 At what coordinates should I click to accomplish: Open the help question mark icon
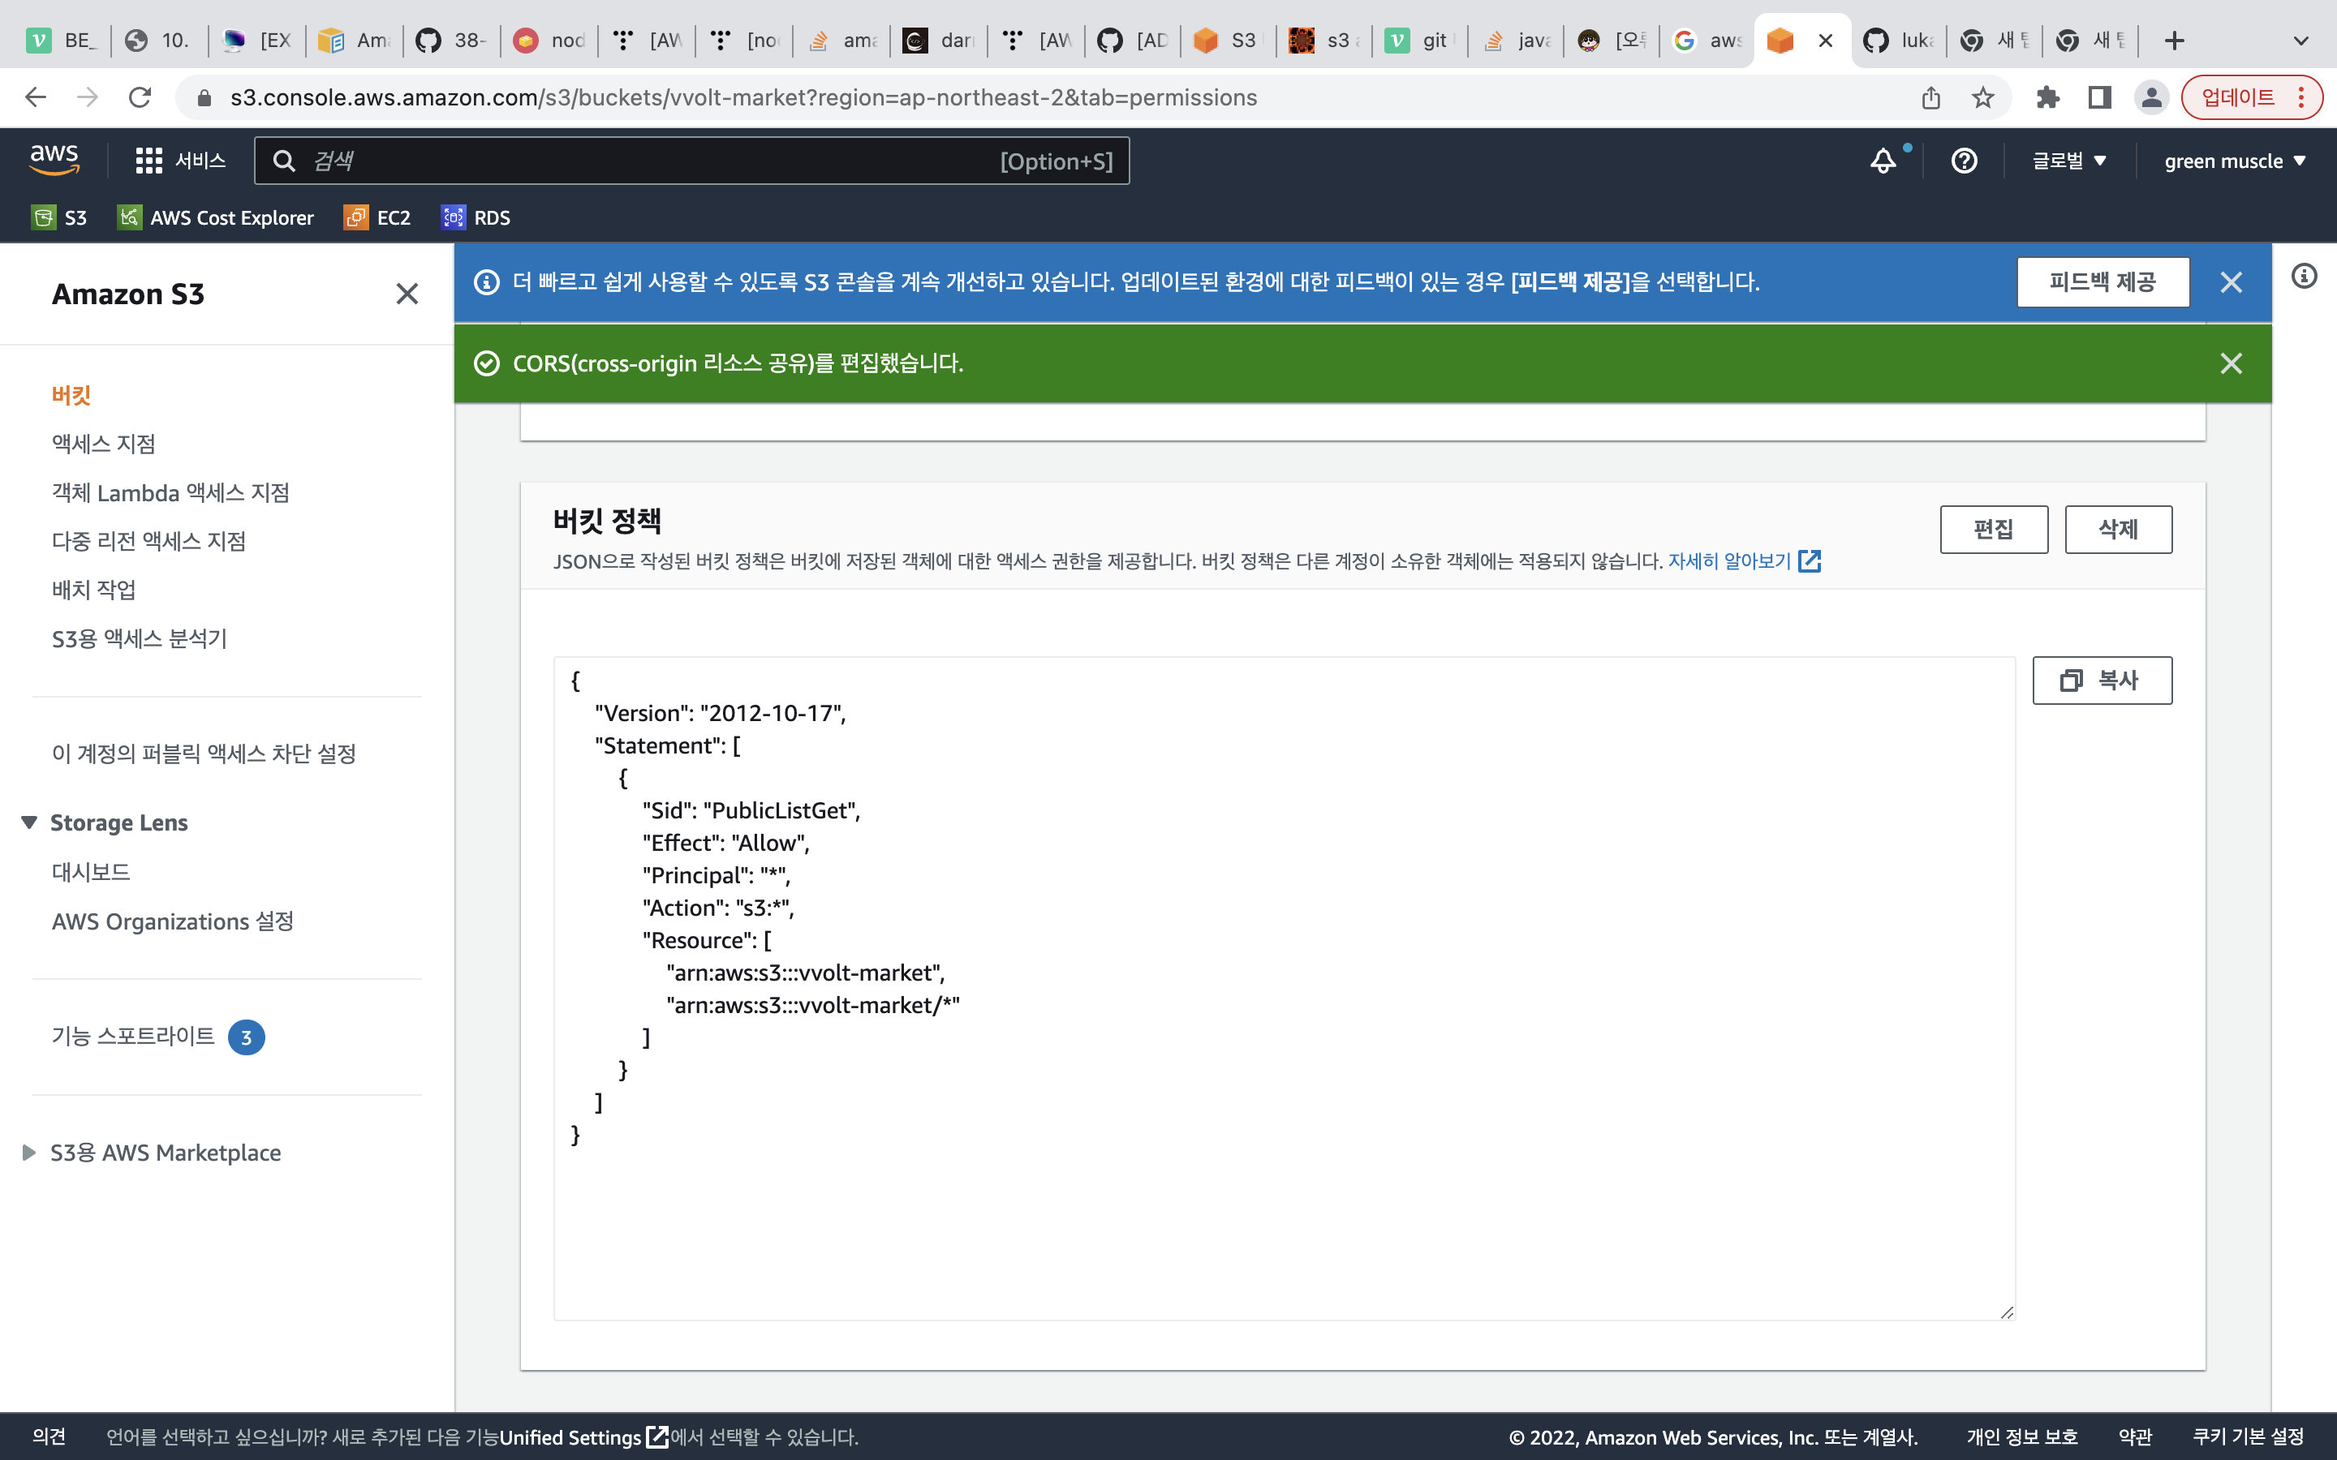click(1963, 161)
